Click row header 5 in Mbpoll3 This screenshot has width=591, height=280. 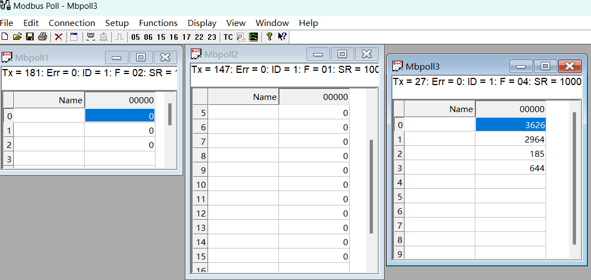[400, 197]
